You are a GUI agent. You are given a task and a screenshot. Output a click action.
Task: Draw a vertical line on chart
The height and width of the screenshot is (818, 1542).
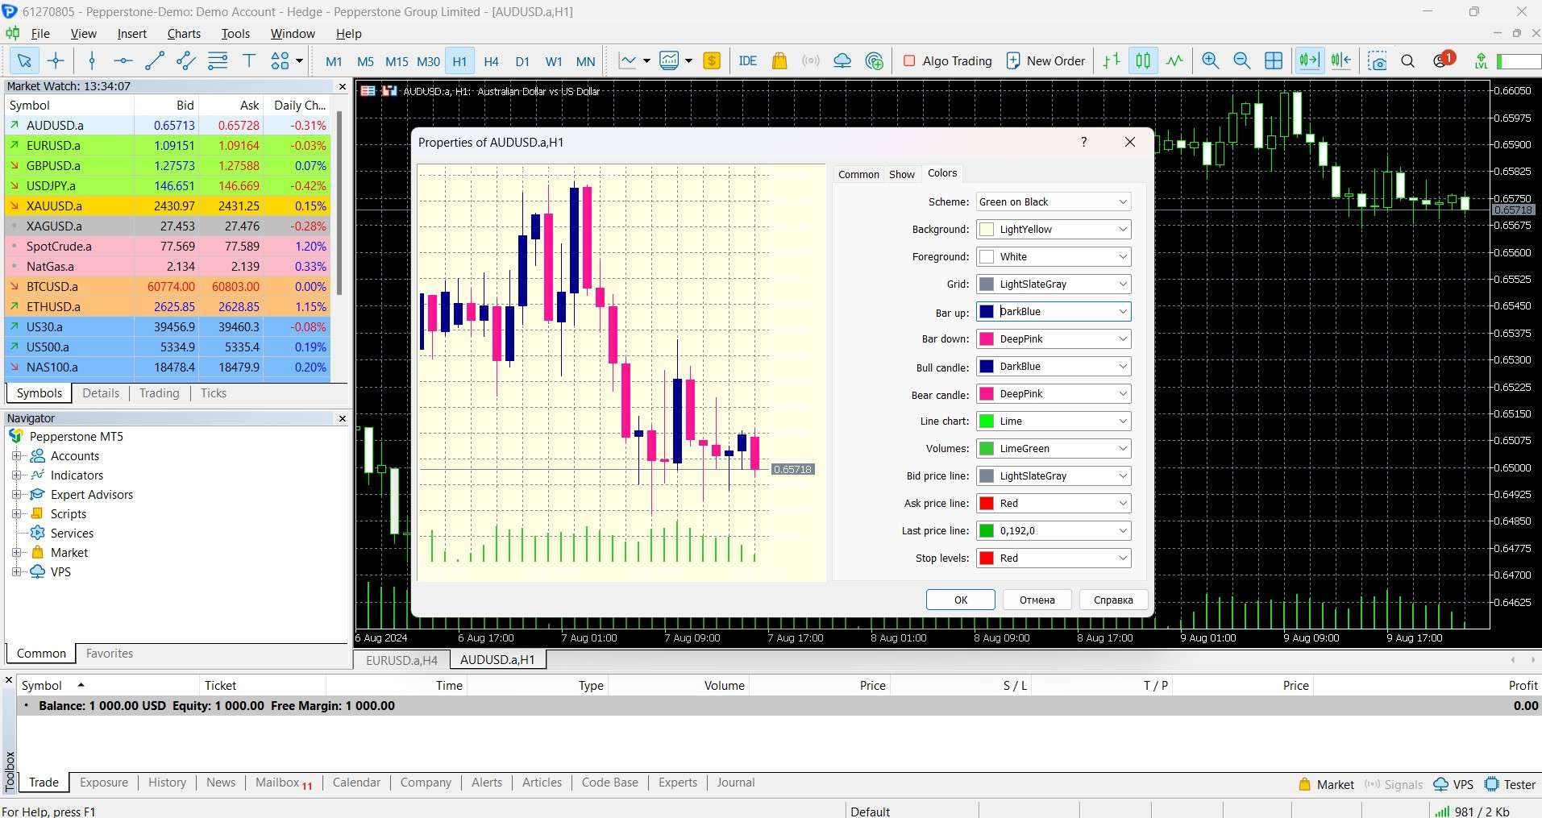click(92, 60)
